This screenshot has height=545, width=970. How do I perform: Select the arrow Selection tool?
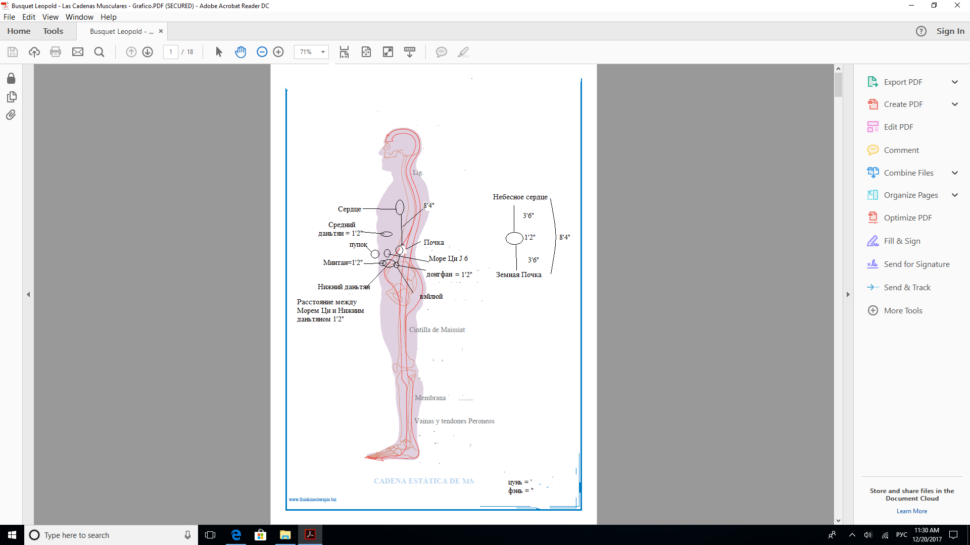[219, 52]
